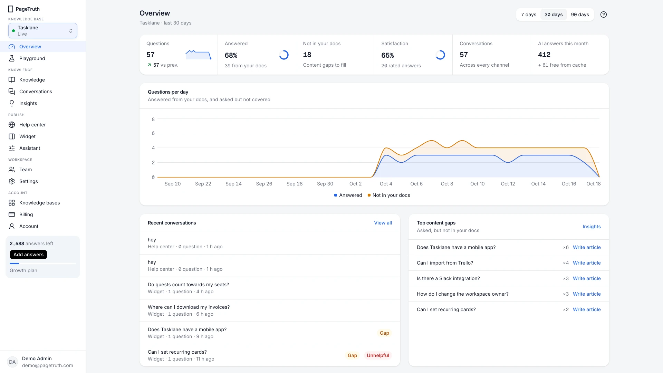Image resolution: width=663 pixels, height=373 pixels.
Task: Click Gap tag on mobile app conversation
Action: pyautogui.click(x=384, y=333)
